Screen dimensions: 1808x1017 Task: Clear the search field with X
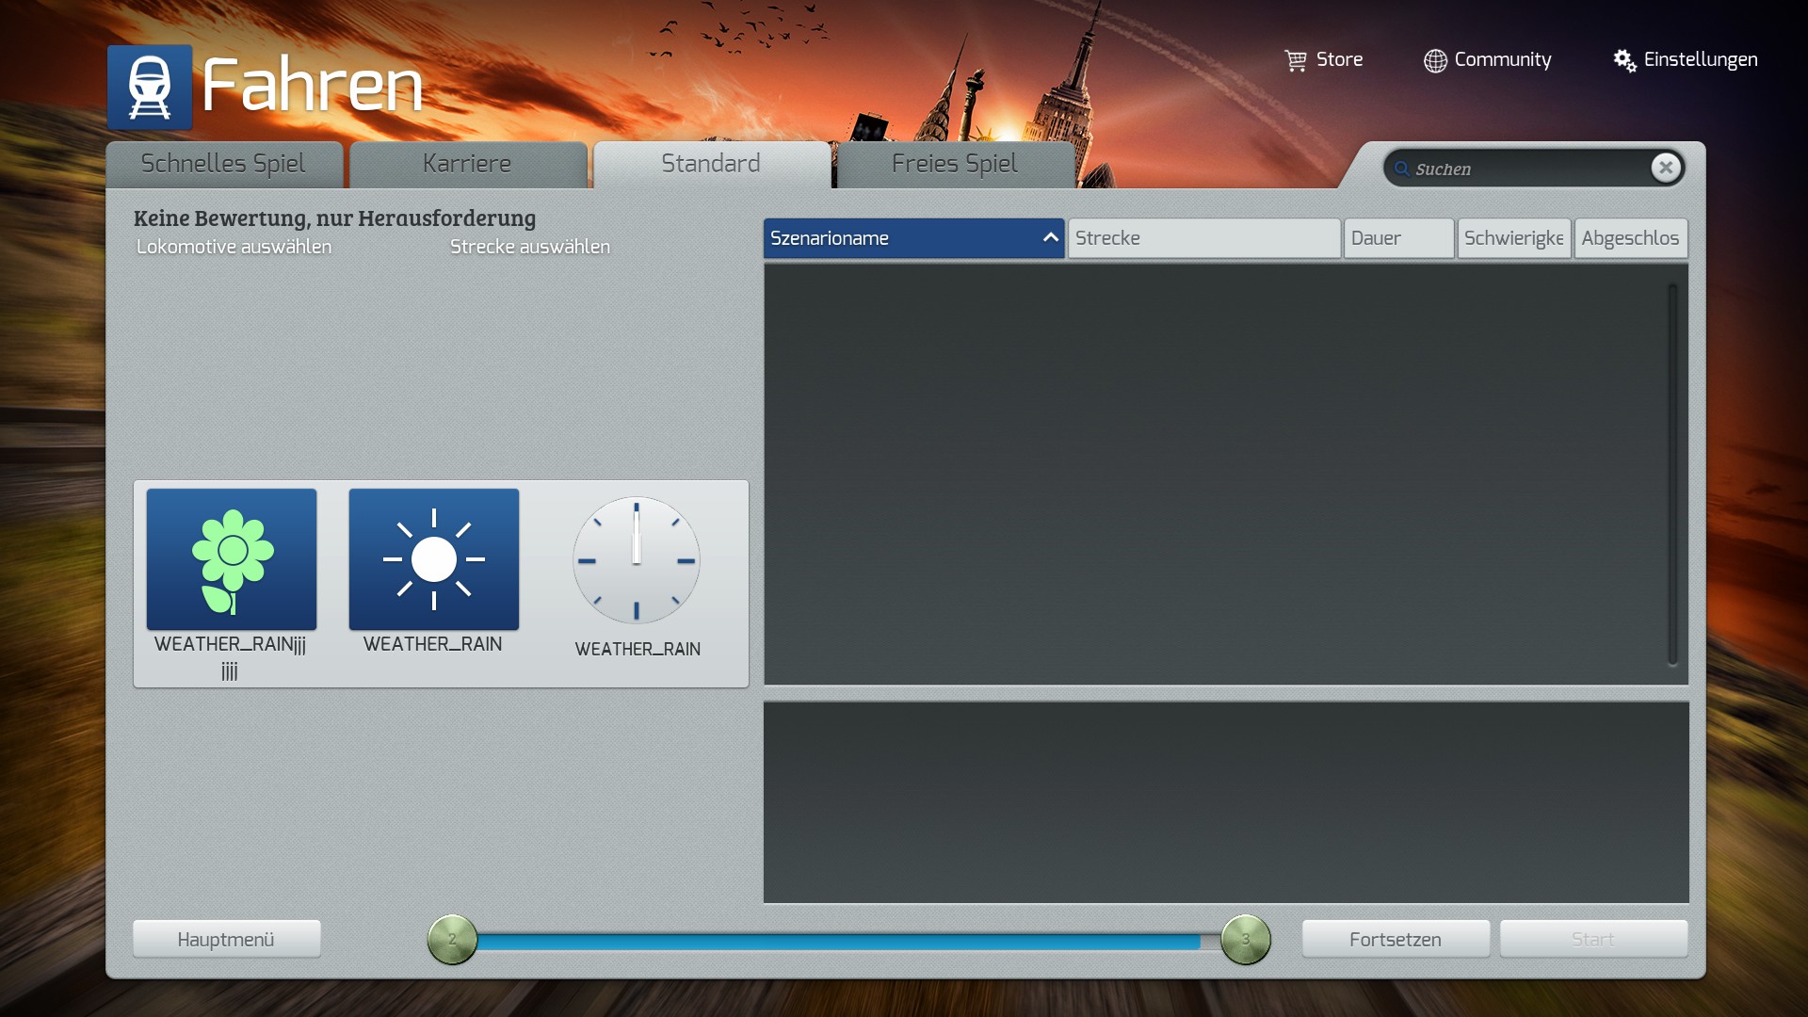pyautogui.click(x=1666, y=168)
